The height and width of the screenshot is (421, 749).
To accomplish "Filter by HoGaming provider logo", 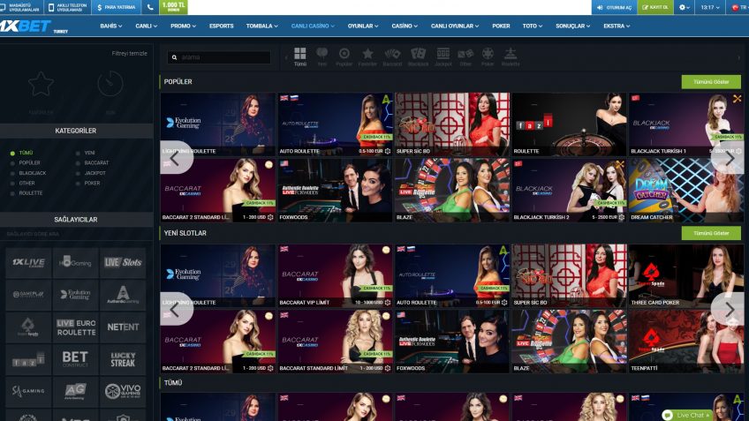I will tap(75, 262).
